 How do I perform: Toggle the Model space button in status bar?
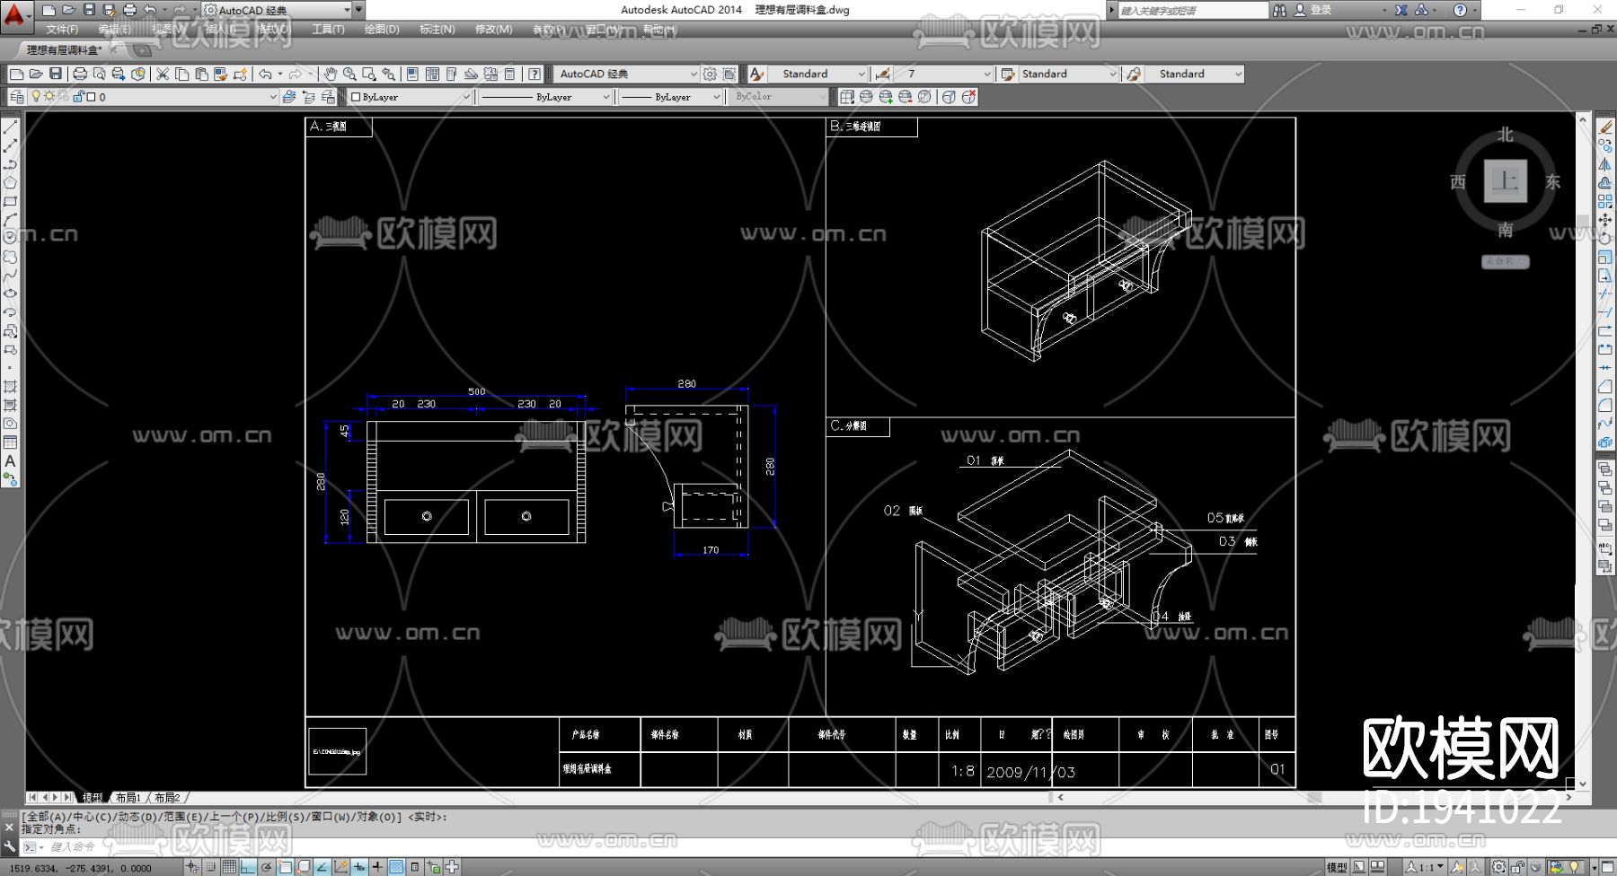[1337, 867]
